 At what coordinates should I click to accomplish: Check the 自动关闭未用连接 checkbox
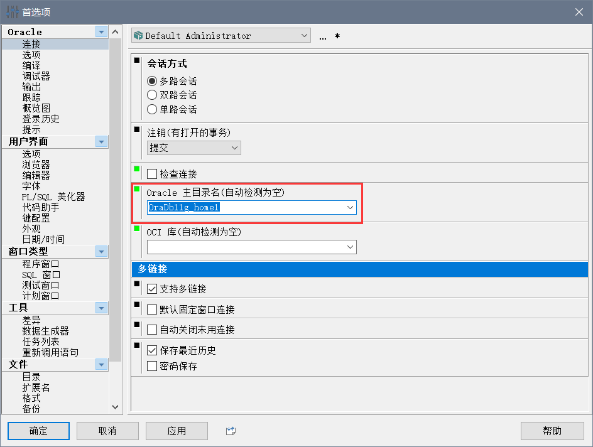pyautogui.click(x=152, y=330)
